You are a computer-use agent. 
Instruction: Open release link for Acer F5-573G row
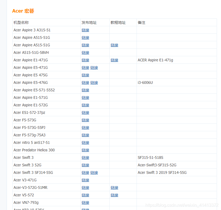[85, 120]
